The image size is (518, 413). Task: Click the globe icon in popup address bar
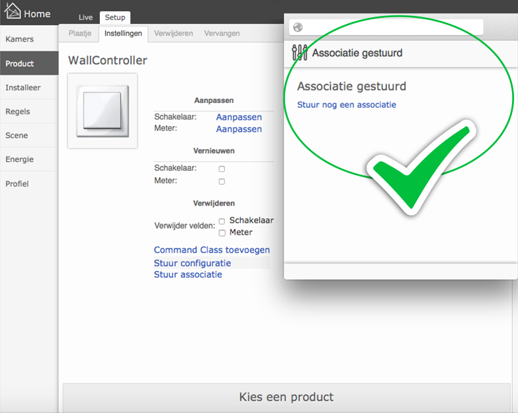298,27
